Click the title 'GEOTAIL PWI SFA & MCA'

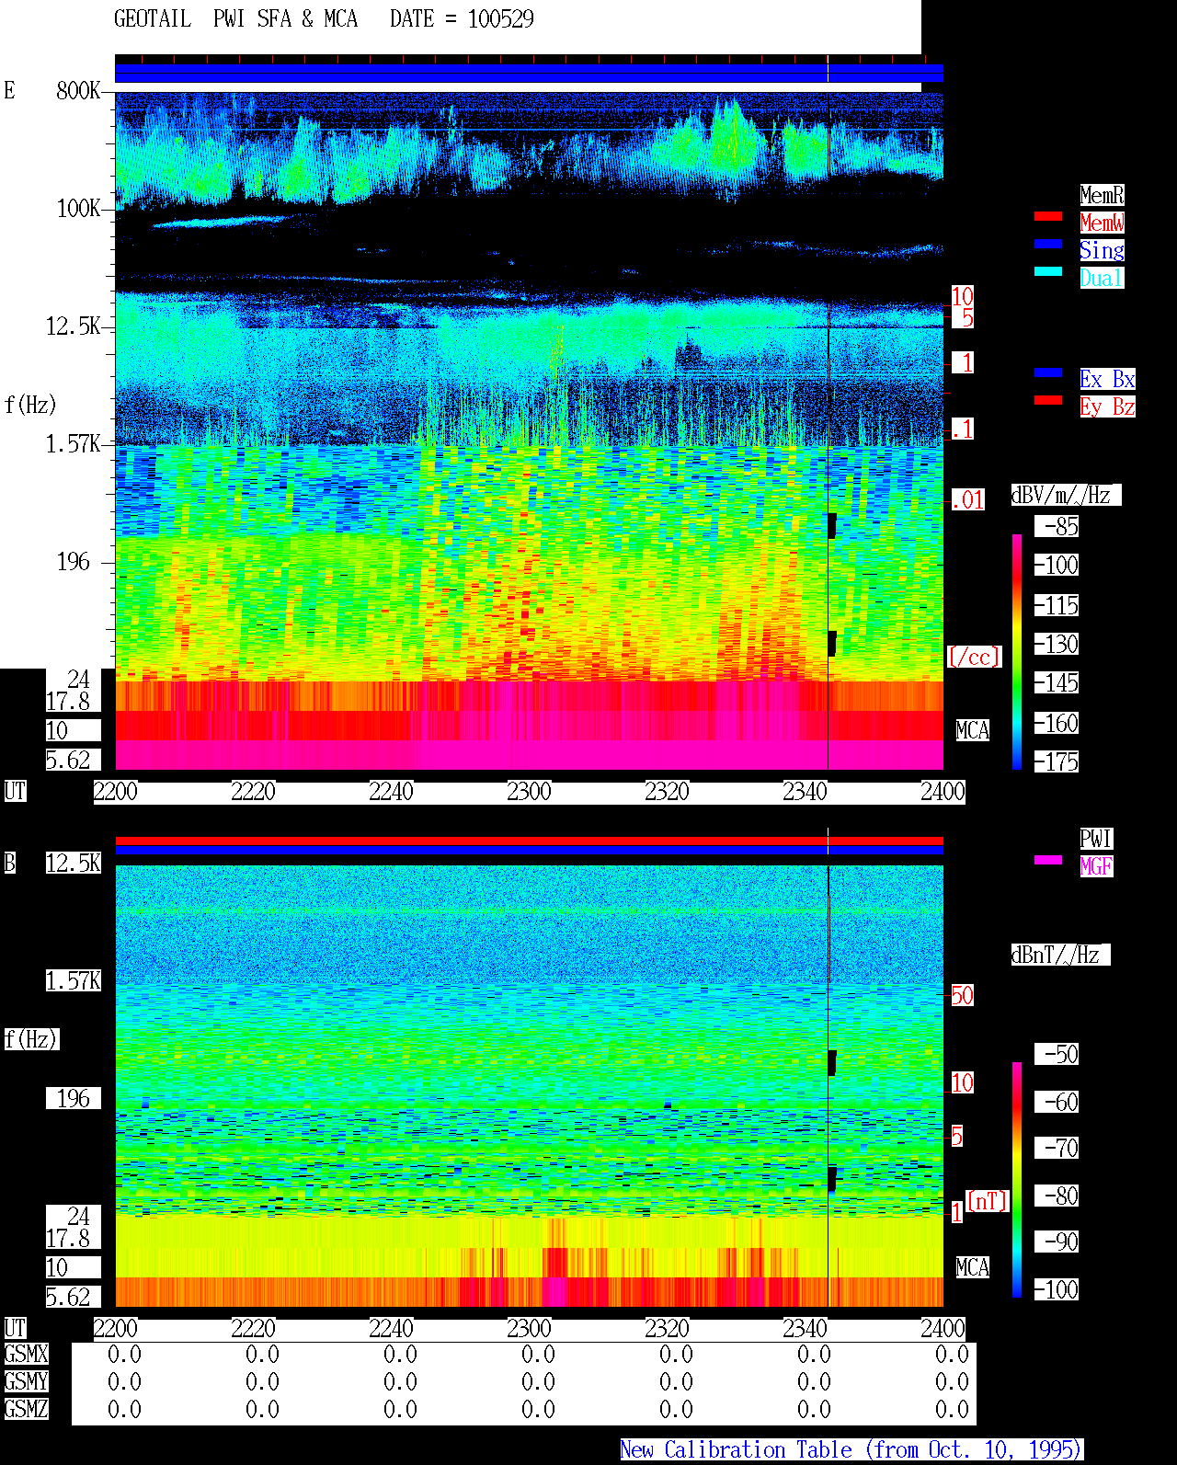point(236,19)
